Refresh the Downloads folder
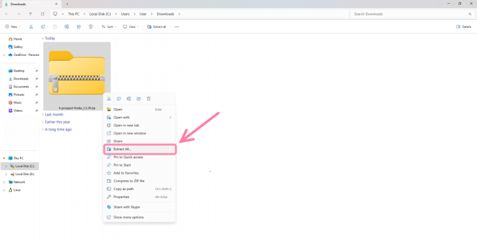The width and height of the screenshot is (477, 241). point(42,14)
